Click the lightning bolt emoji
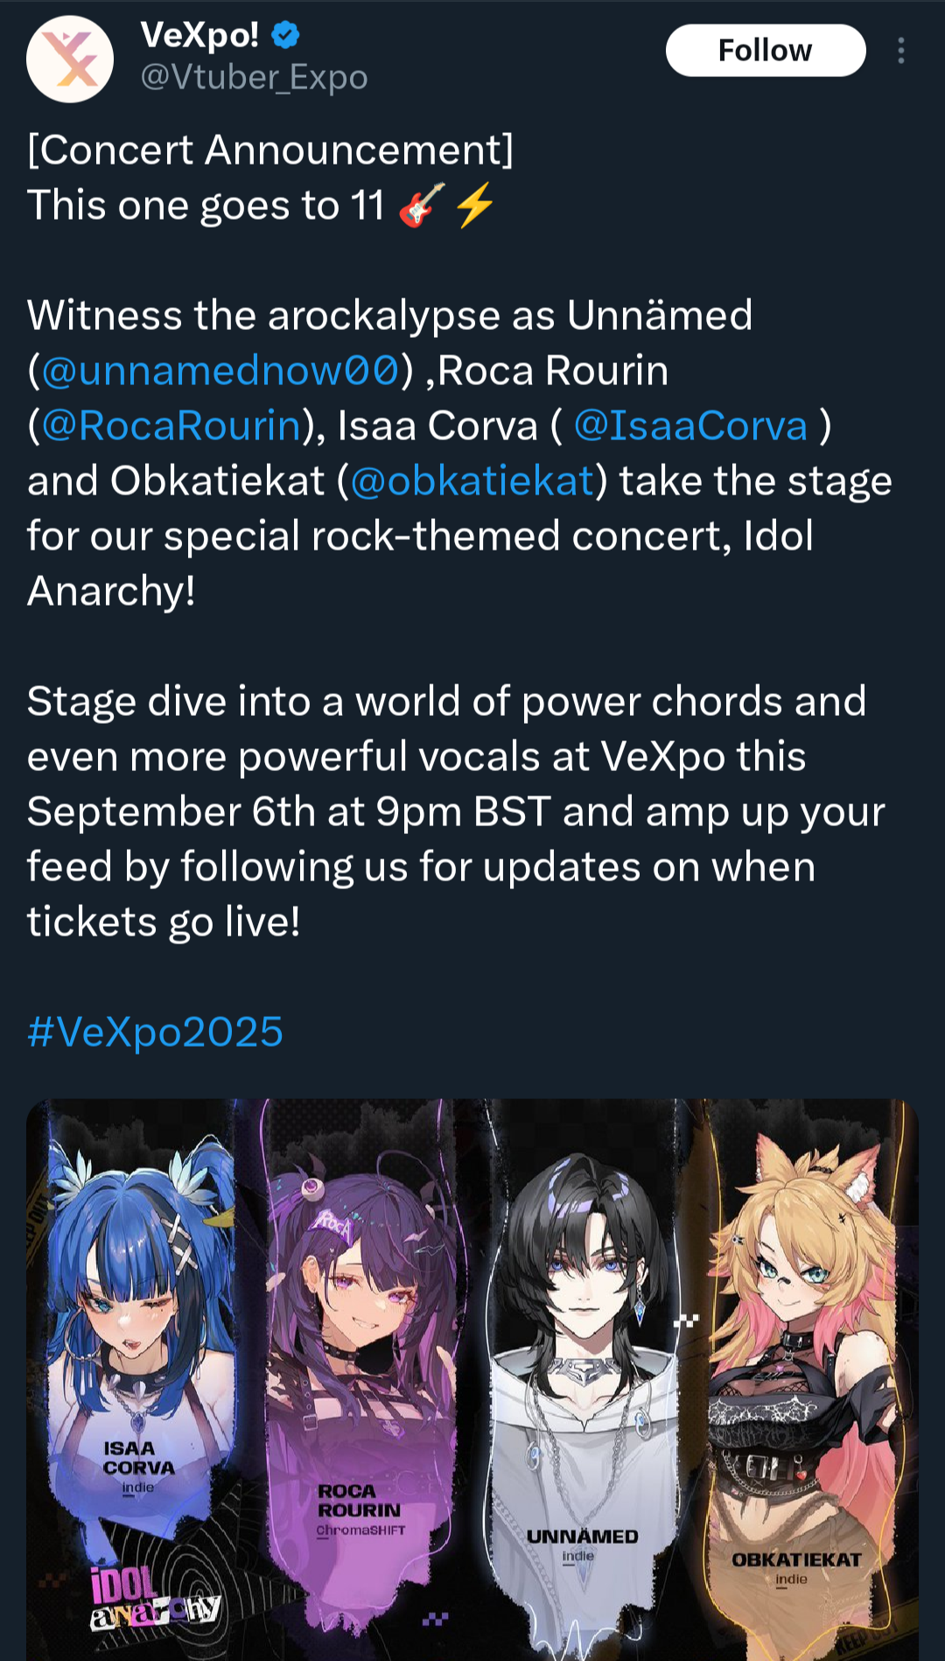Image resolution: width=945 pixels, height=1661 pixels. coord(476,205)
